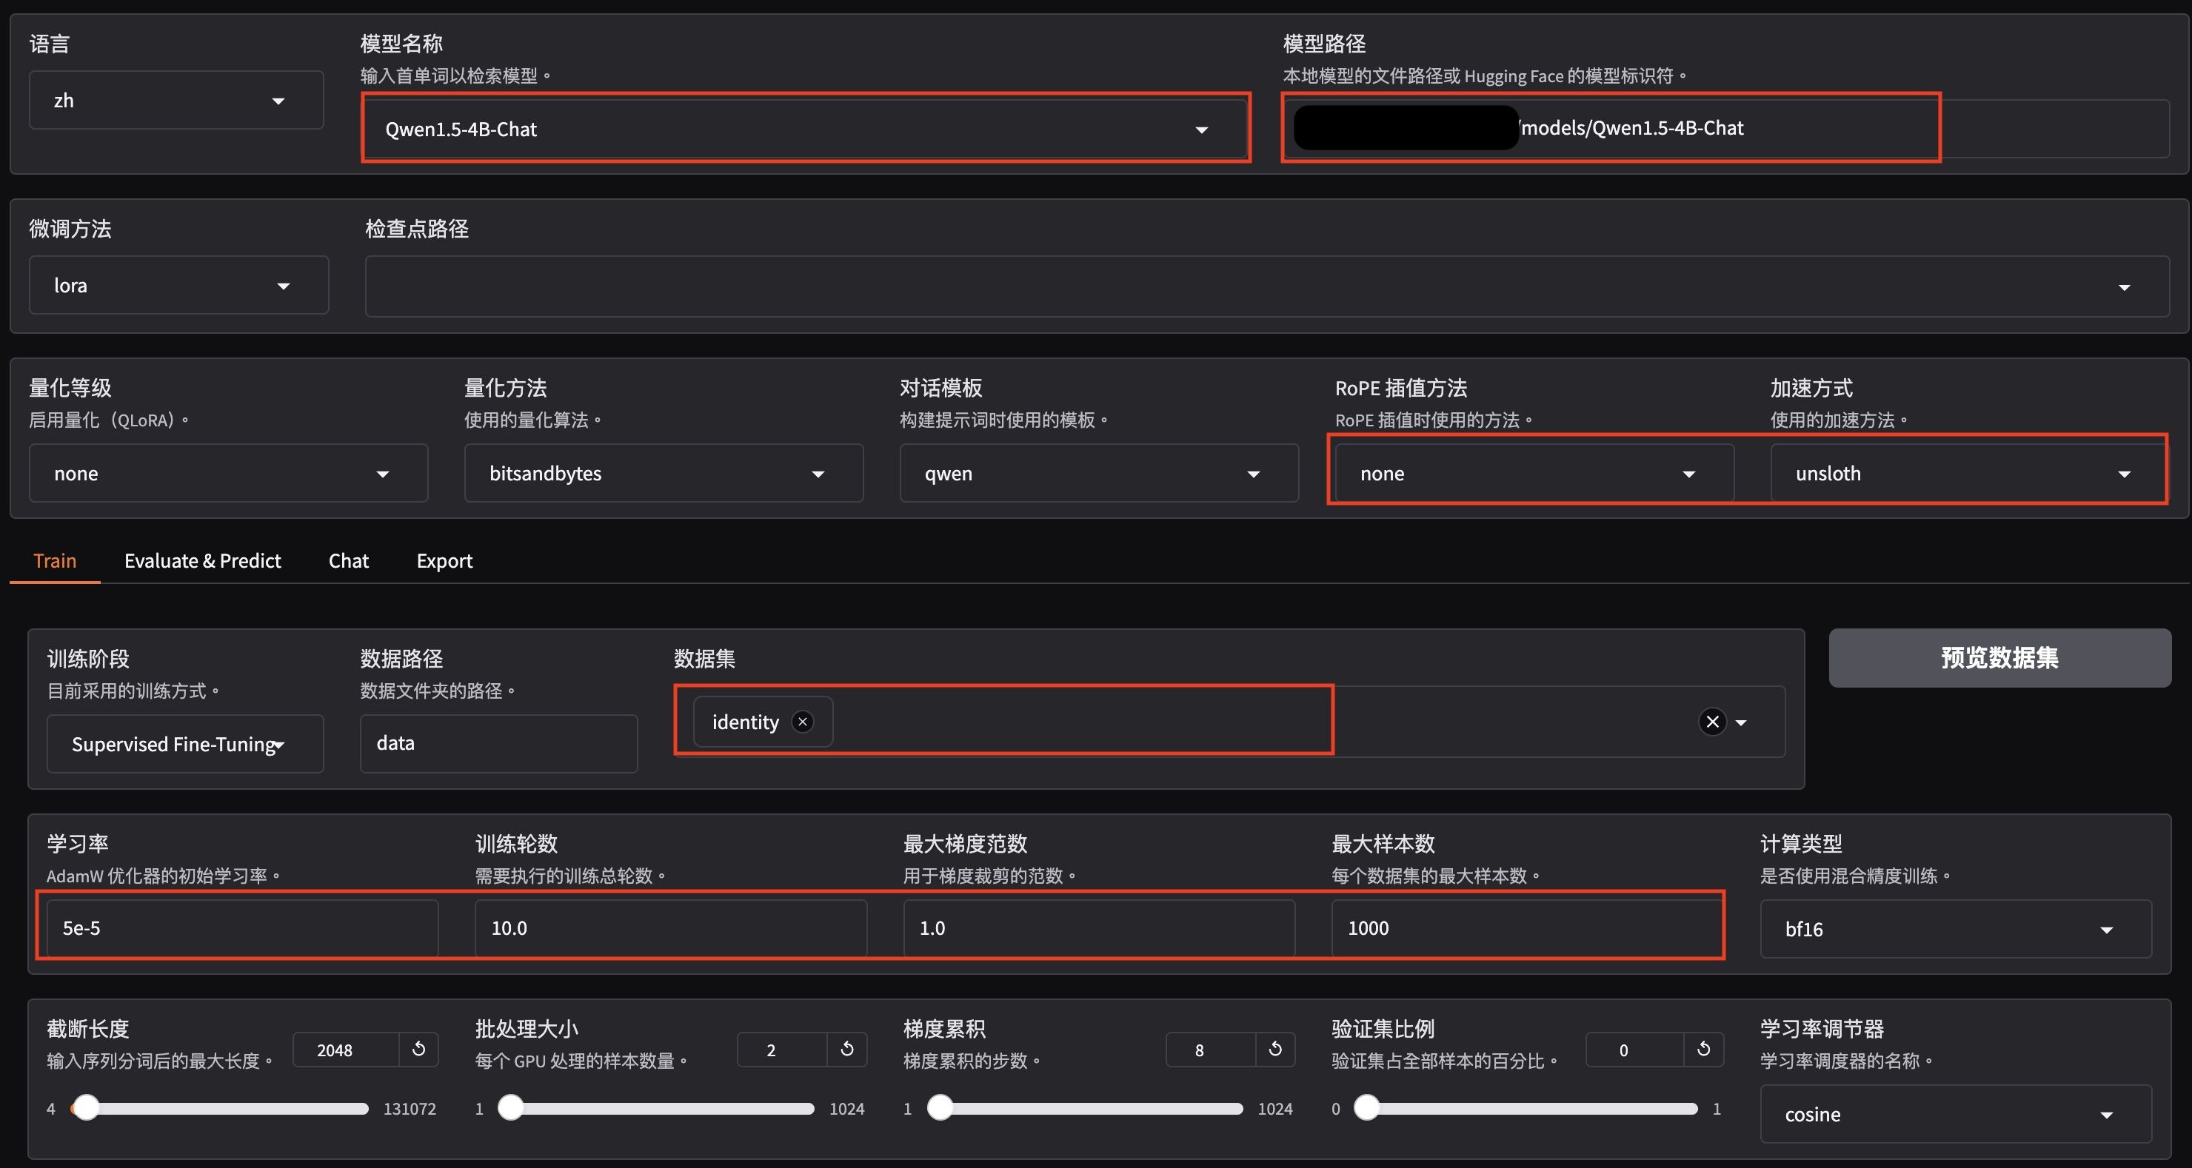Open the unsloth acceleration method (加速方式) dropdown

[x=2124, y=474]
